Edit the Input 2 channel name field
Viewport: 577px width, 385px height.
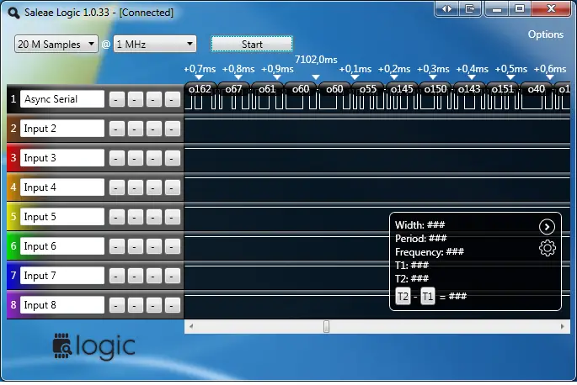pyautogui.click(x=62, y=129)
